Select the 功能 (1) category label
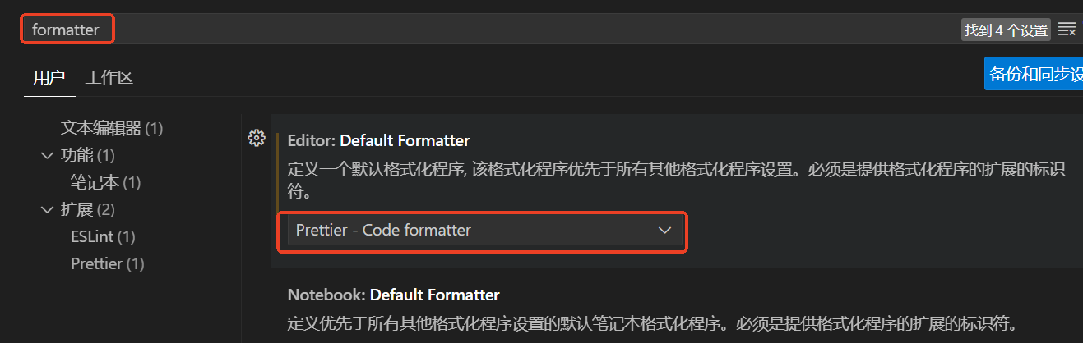1083x343 pixels. tap(87, 155)
